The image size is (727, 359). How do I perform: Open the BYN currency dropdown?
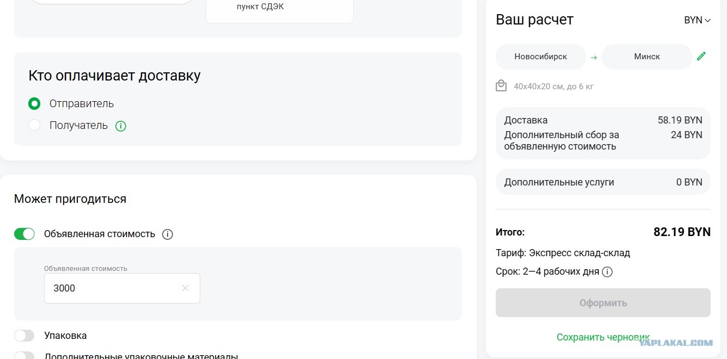click(x=697, y=20)
